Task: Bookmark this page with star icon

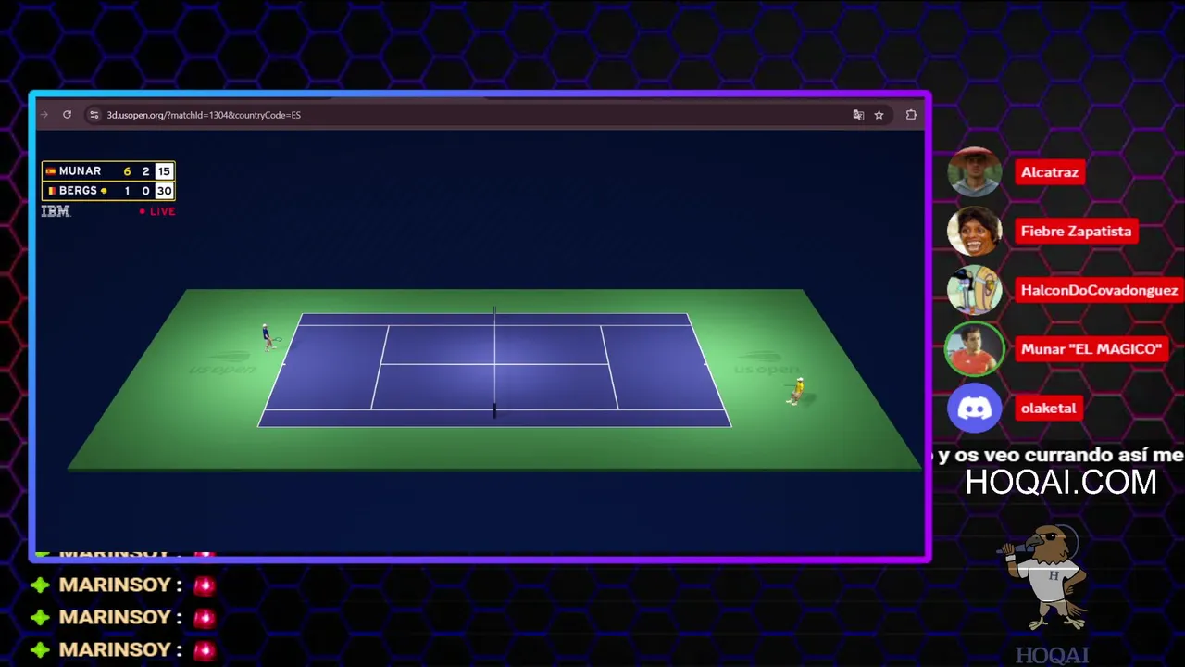Action: 879,115
